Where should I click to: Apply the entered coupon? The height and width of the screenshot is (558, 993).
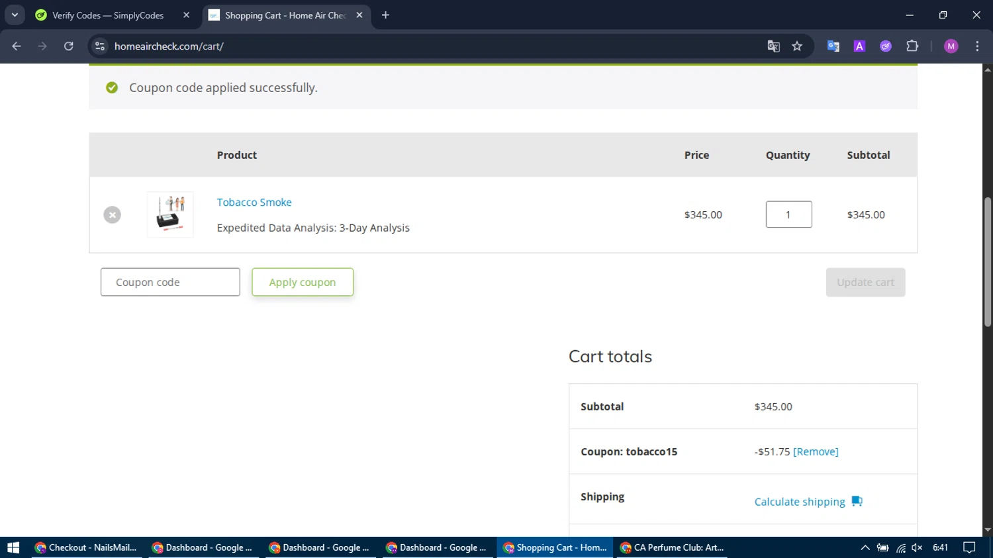[x=303, y=282]
